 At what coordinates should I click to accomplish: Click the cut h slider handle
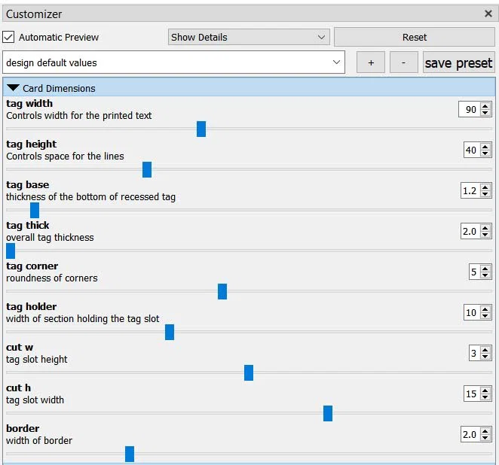[328, 414]
